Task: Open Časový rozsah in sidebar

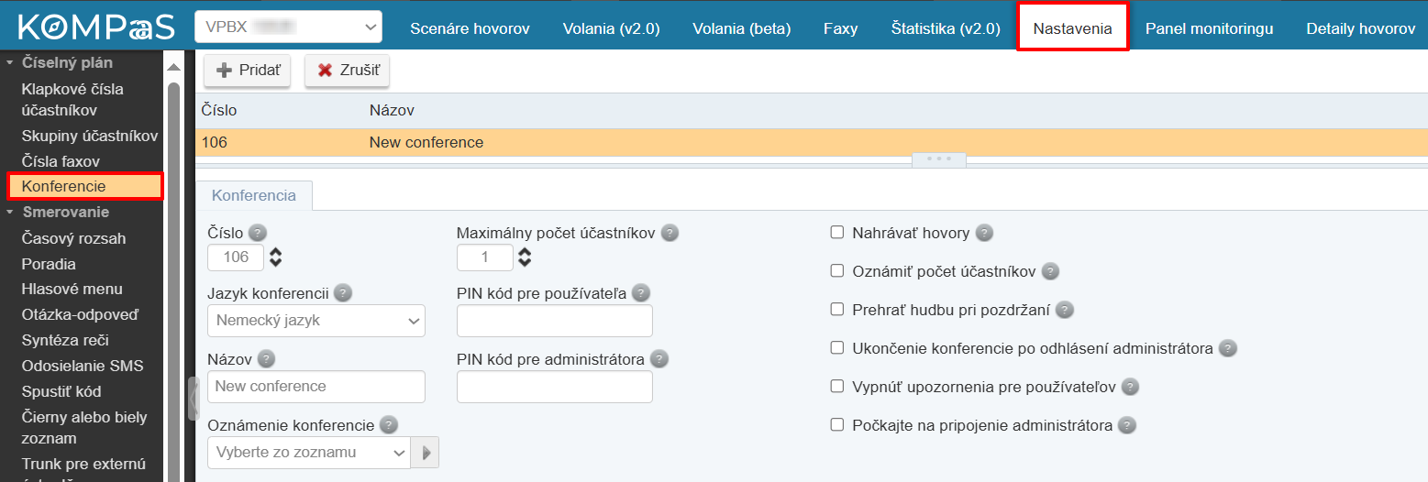Action: pos(73,238)
